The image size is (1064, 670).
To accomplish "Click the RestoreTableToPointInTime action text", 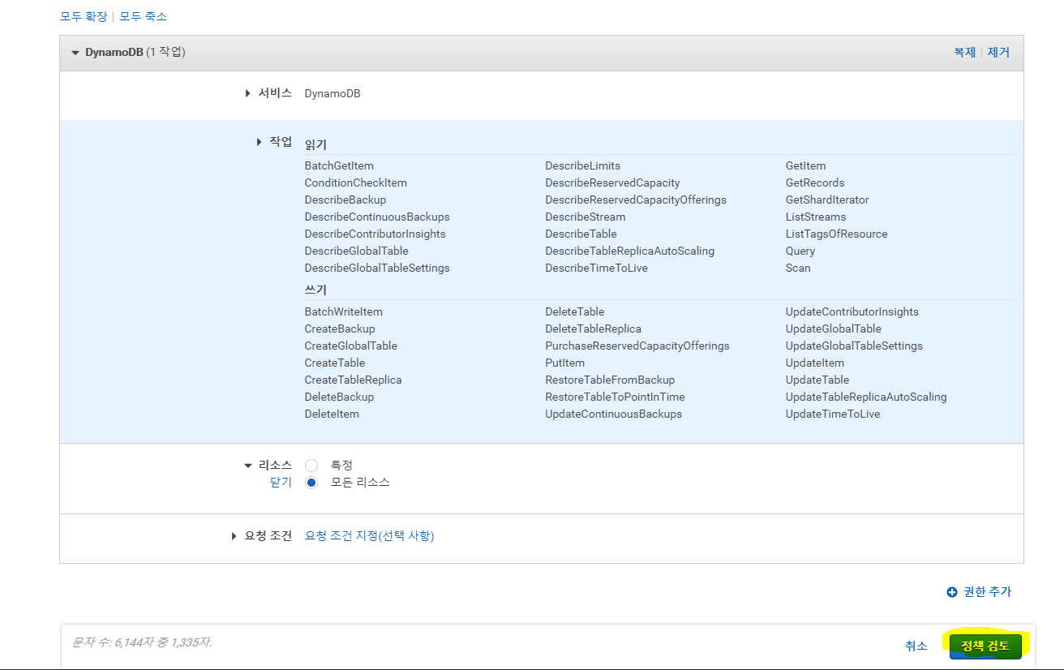I will pyautogui.click(x=616, y=397).
